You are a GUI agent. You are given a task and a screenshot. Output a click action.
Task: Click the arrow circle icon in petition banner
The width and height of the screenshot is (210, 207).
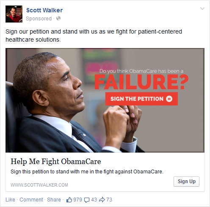click(169, 99)
